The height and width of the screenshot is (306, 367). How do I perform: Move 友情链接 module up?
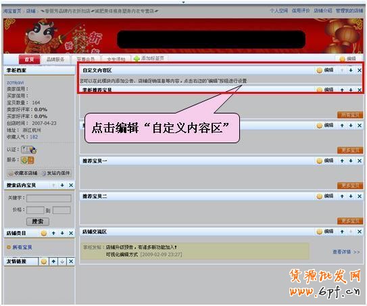click(x=53, y=261)
